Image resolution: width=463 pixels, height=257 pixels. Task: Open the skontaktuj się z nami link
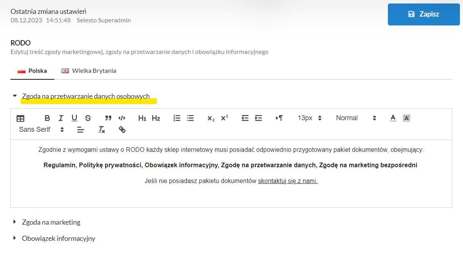[x=288, y=181]
